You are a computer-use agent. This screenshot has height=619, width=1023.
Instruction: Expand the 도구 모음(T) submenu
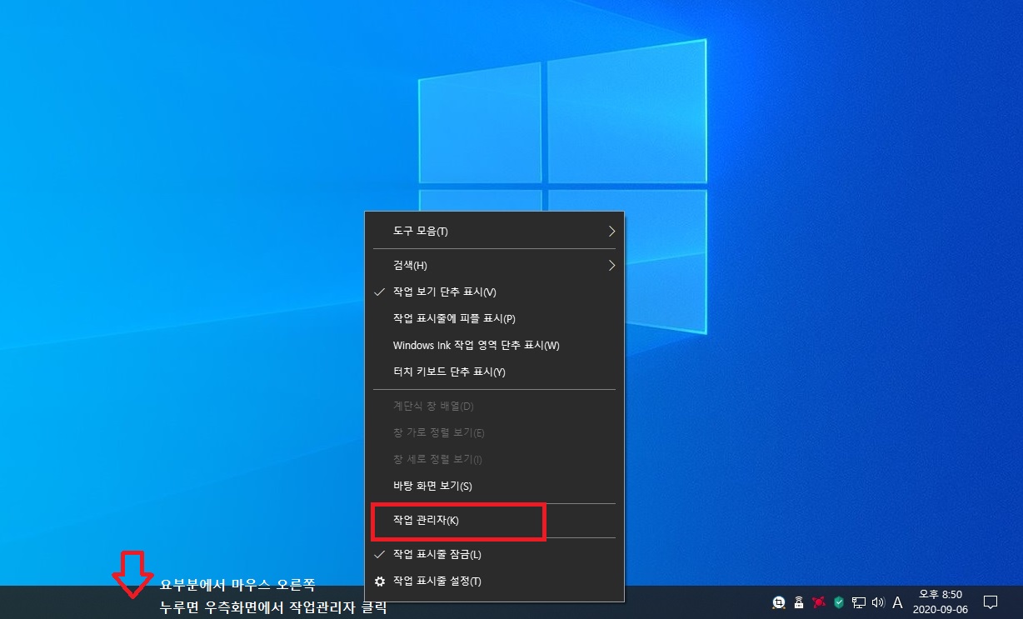pyautogui.click(x=495, y=231)
